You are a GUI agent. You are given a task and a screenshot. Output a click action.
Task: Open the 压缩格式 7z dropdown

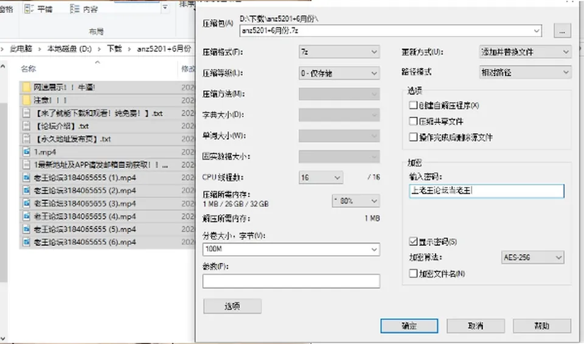pyautogui.click(x=339, y=52)
